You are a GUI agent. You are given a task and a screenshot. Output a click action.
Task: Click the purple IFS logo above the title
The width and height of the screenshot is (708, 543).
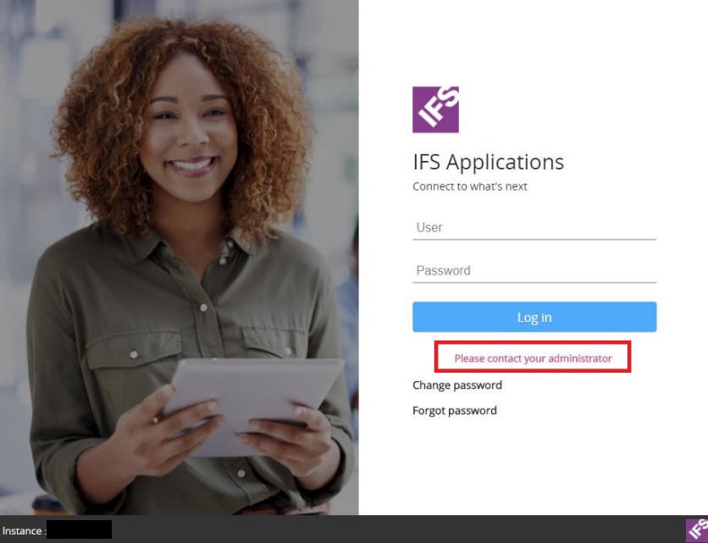point(435,109)
